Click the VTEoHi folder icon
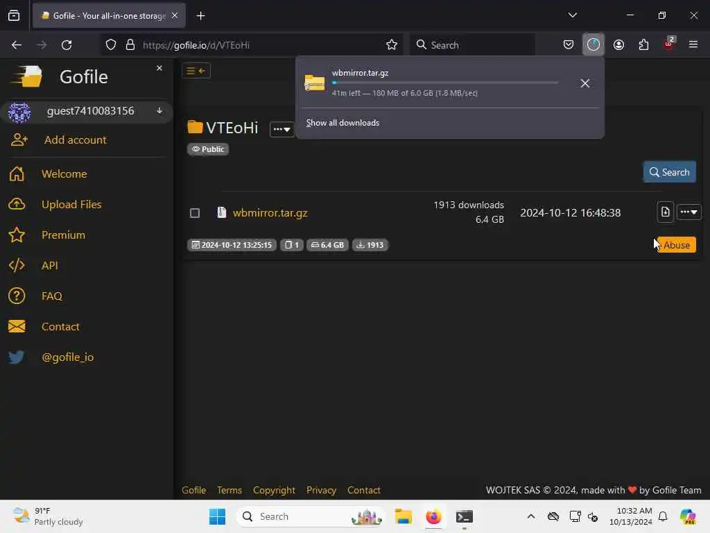The image size is (710, 533). (195, 127)
